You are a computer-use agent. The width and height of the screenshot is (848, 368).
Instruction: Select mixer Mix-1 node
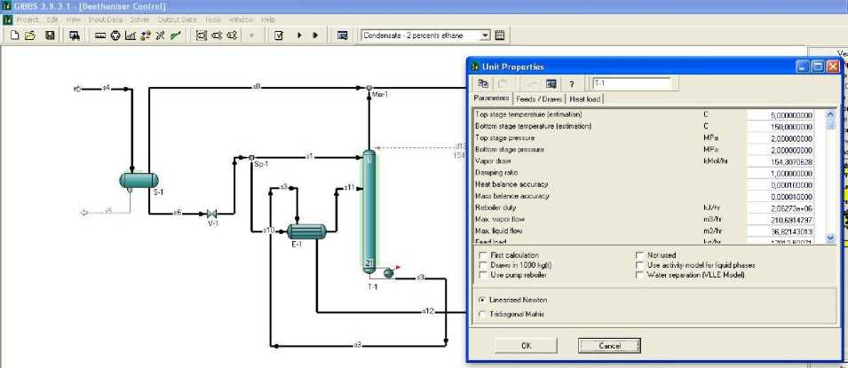click(x=369, y=88)
